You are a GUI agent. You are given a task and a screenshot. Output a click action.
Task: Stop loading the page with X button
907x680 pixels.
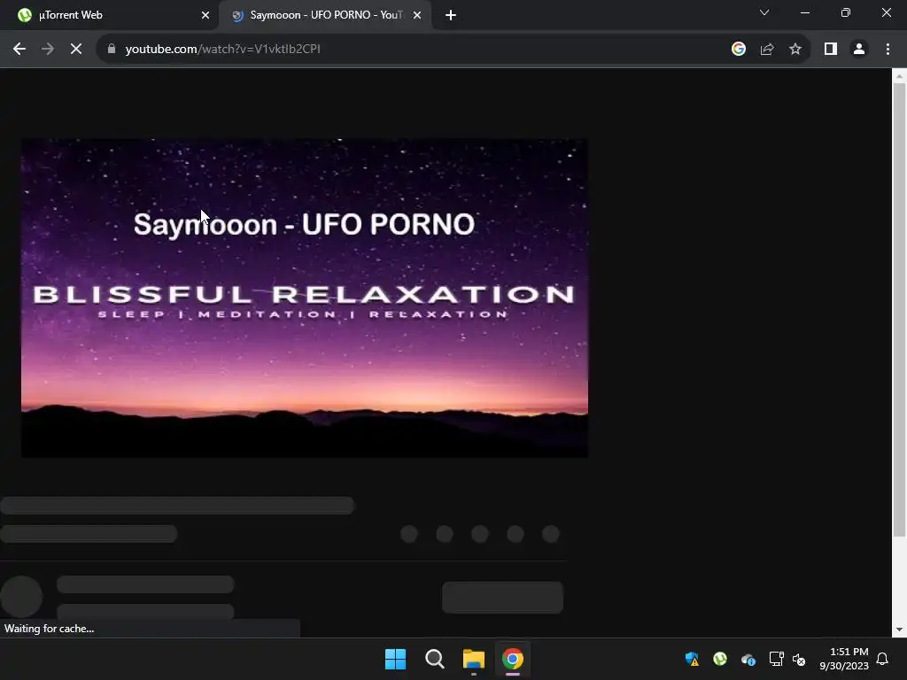(x=76, y=50)
